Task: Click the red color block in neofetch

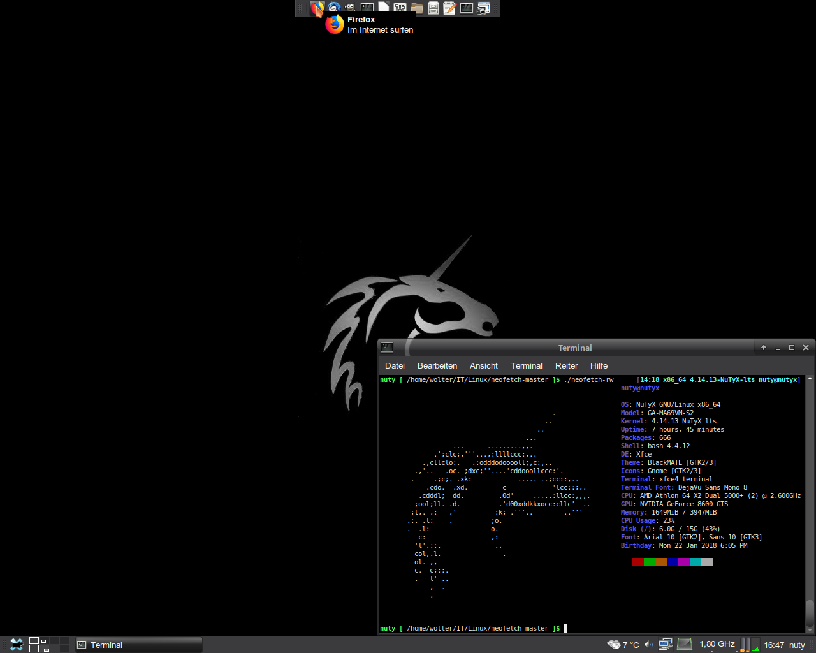Action: (x=638, y=562)
